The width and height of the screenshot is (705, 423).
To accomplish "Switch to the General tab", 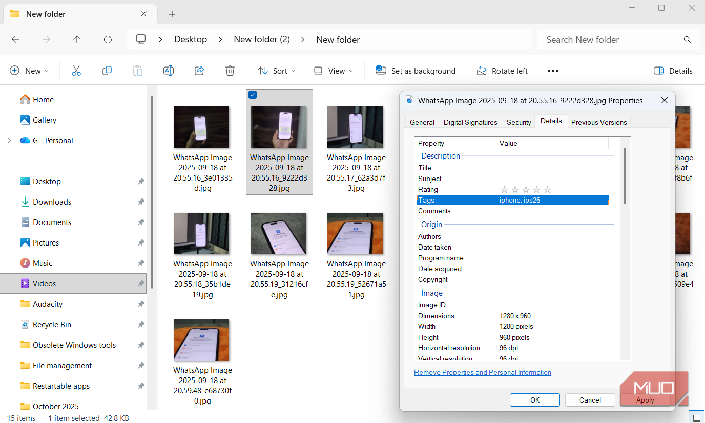I will point(422,122).
